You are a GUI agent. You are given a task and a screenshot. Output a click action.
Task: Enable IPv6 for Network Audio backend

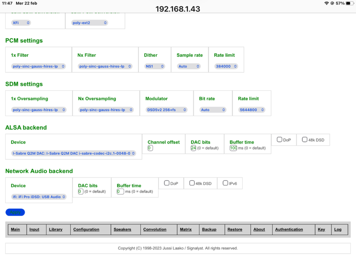[x=226, y=183]
